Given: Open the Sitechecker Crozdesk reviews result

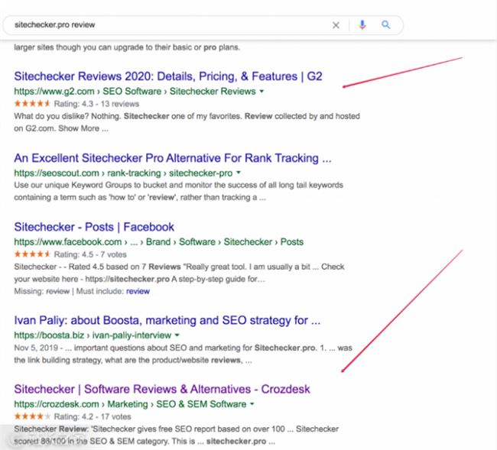Looking at the screenshot, I should 162,389.
